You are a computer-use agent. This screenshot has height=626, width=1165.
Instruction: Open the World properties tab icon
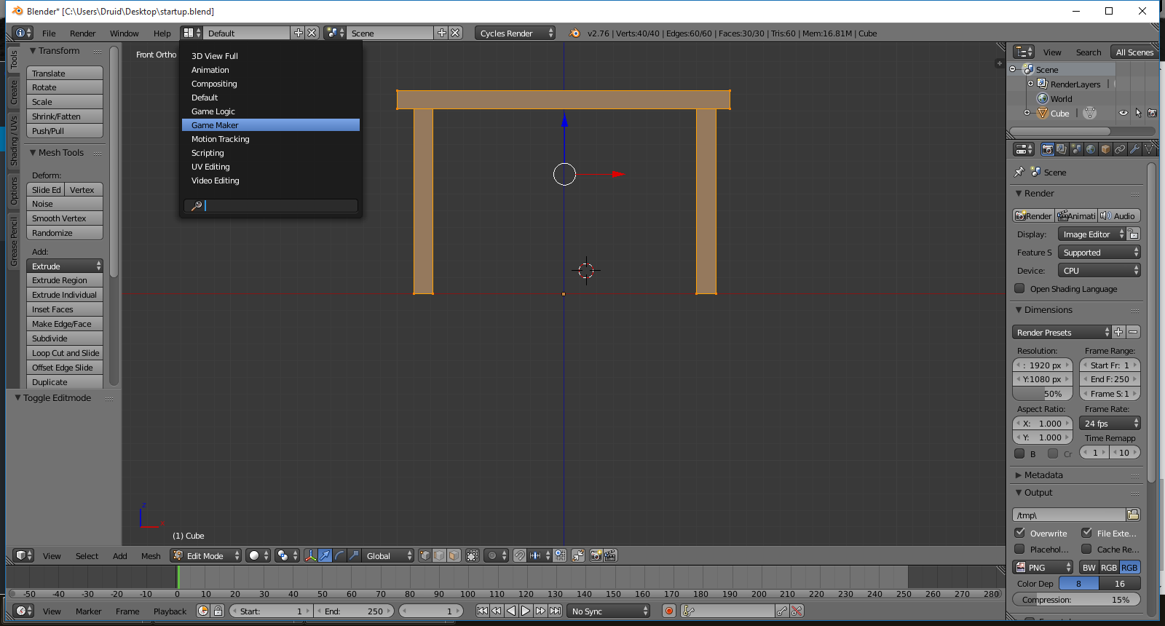click(x=1091, y=149)
